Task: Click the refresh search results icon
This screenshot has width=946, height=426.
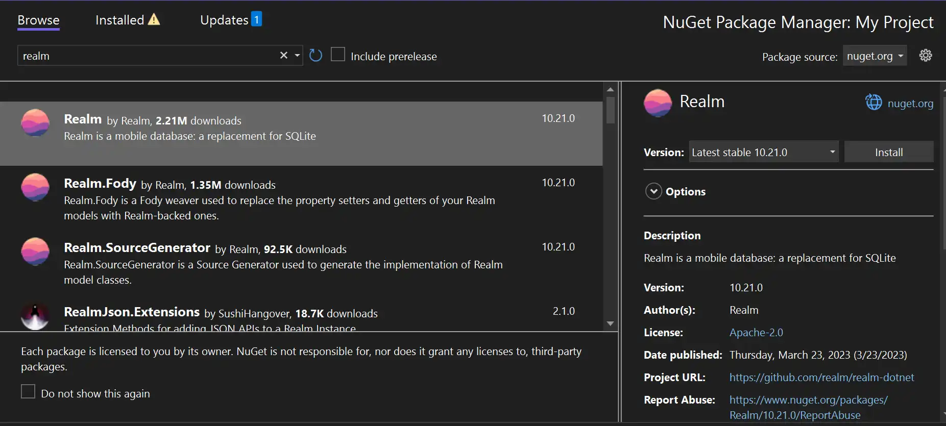Action: pyautogui.click(x=316, y=55)
